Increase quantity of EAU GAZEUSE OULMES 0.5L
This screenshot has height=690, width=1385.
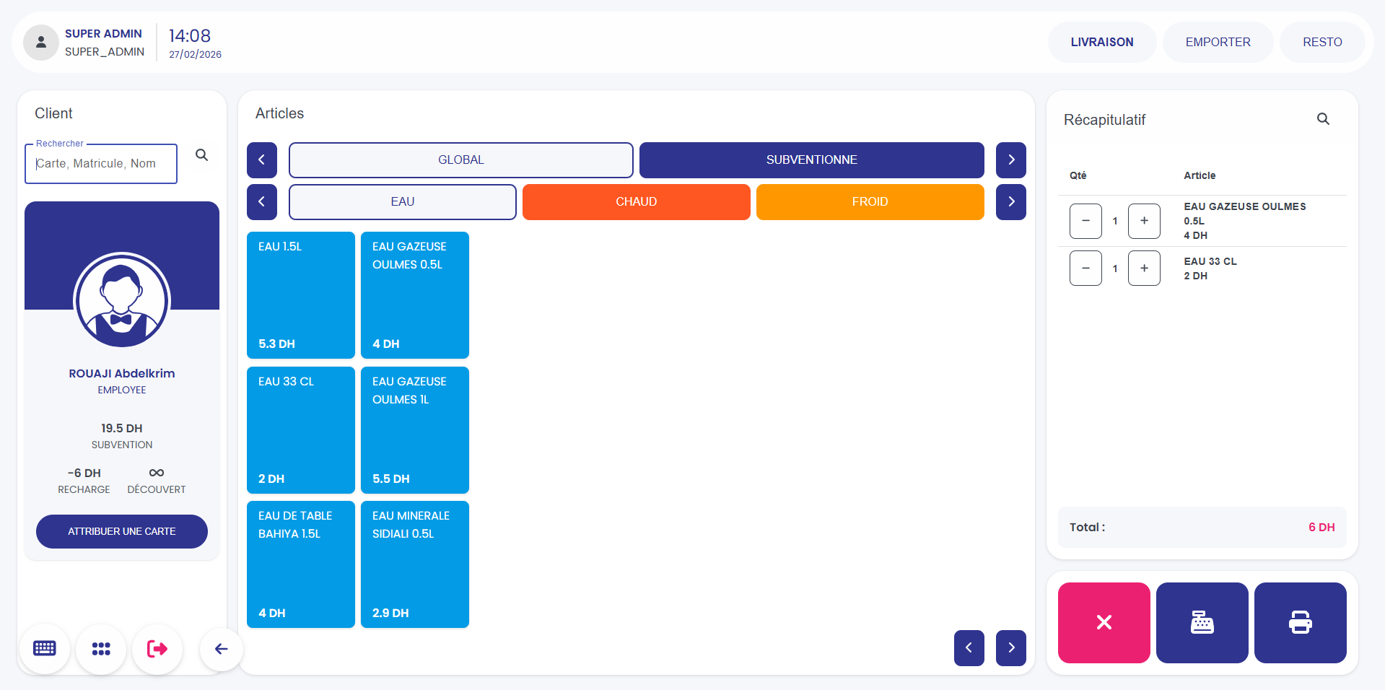pyautogui.click(x=1144, y=221)
